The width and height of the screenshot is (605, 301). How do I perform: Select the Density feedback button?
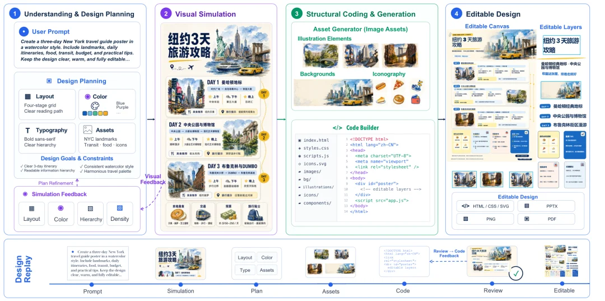(120, 214)
